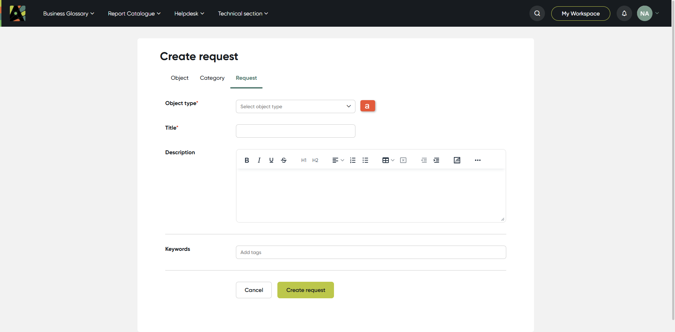Open the Business Glossary menu
The image size is (675, 332).
point(69,13)
